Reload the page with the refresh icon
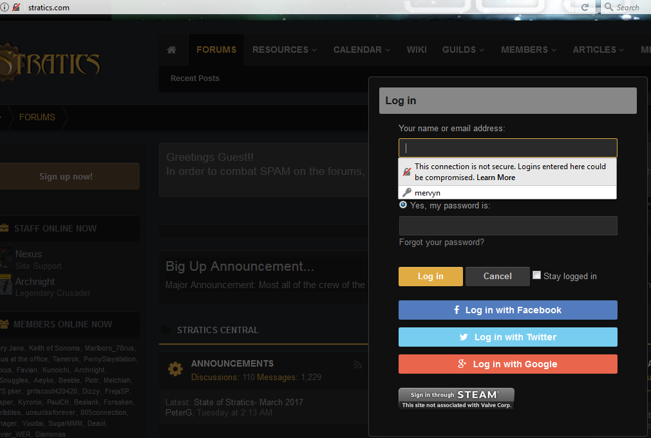This screenshot has height=438, width=651. tap(585, 7)
